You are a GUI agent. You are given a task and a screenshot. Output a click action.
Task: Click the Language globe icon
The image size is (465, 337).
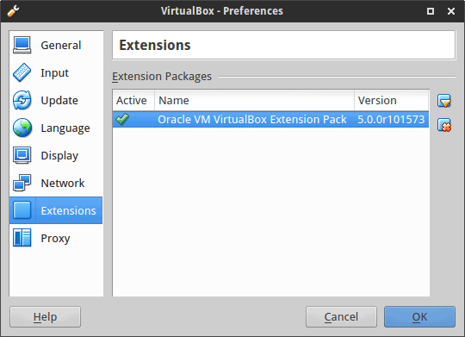22,128
